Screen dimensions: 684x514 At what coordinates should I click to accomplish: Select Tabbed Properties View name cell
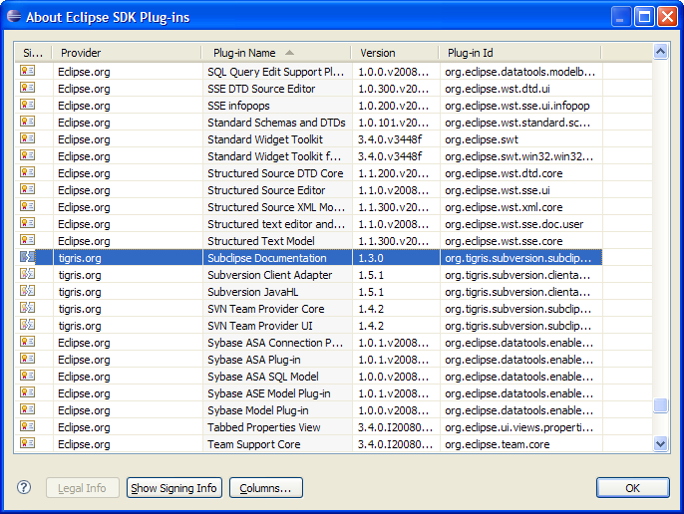pos(264,427)
